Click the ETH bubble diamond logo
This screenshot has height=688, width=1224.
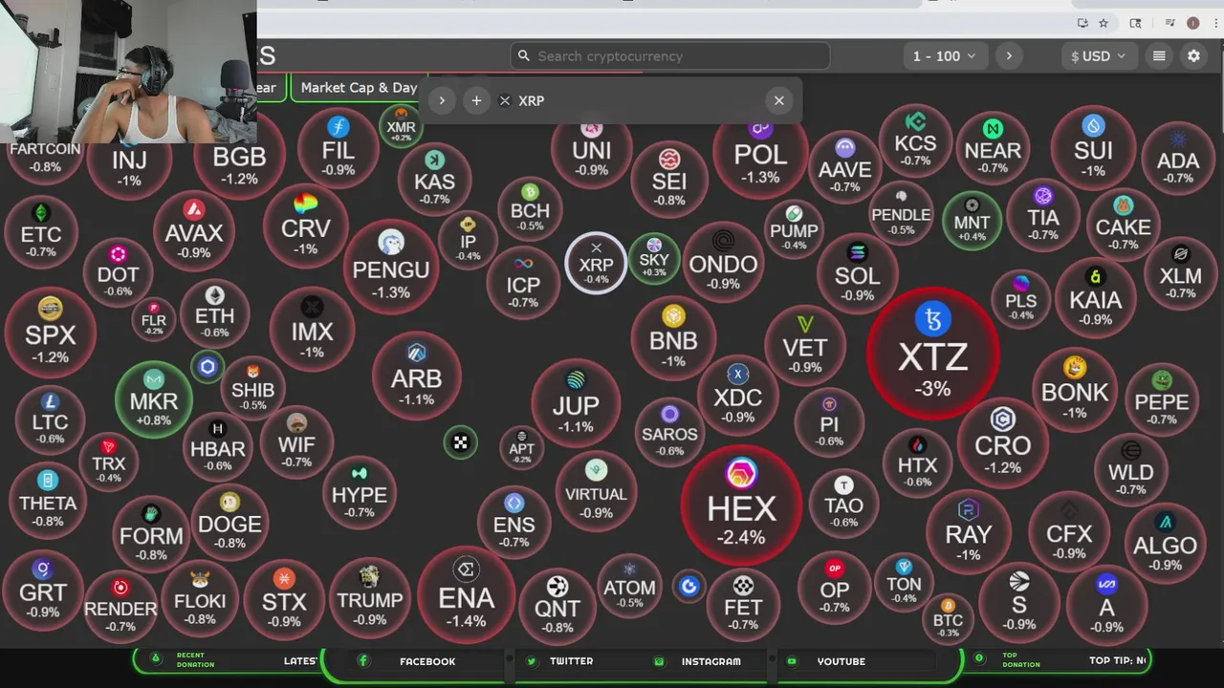click(214, 295)
